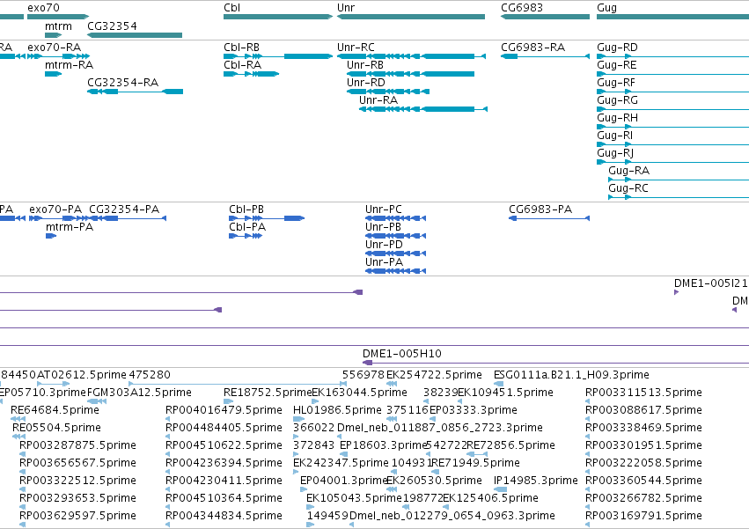
Task: Select the DME1-005H10 clone feature
Action: coord(555,364)
